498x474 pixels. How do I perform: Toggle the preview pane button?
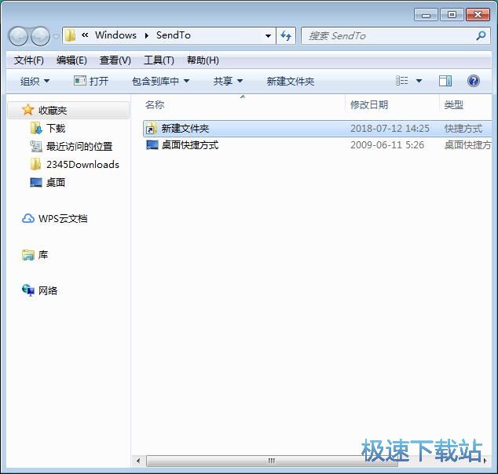click(445, 81)
